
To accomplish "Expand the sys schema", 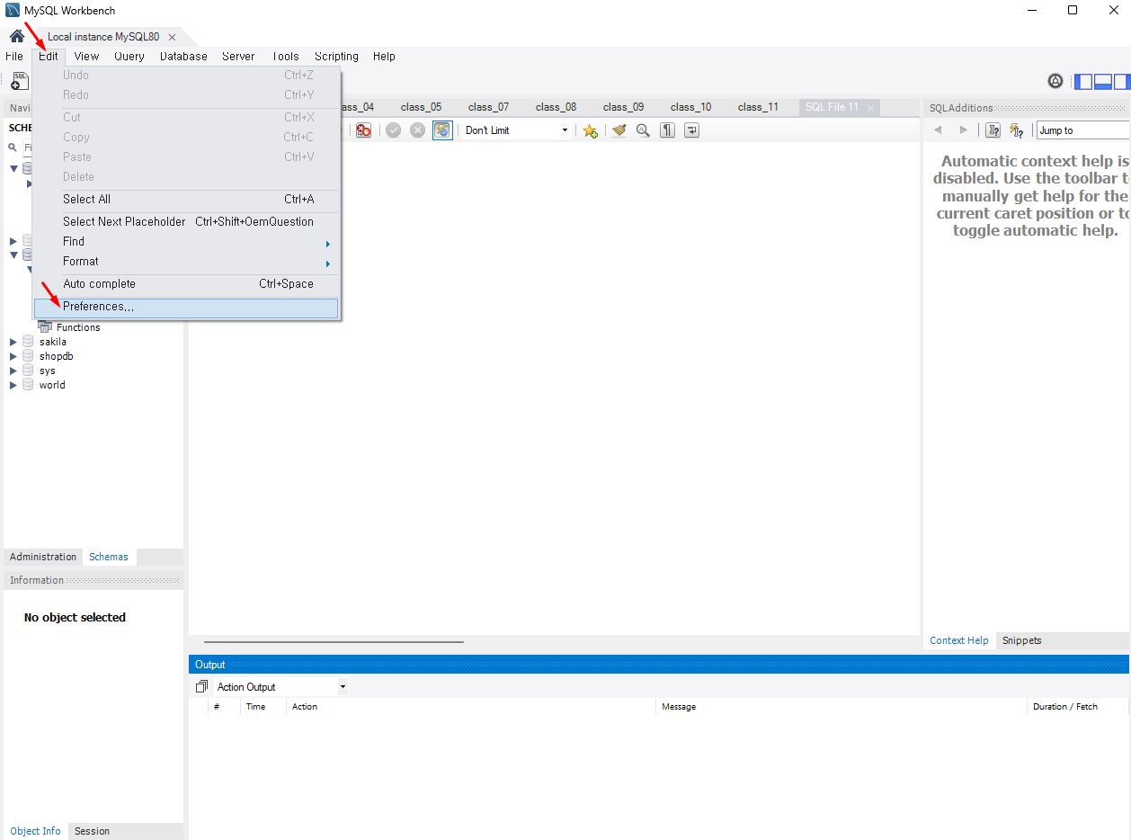I will [13, 371].
